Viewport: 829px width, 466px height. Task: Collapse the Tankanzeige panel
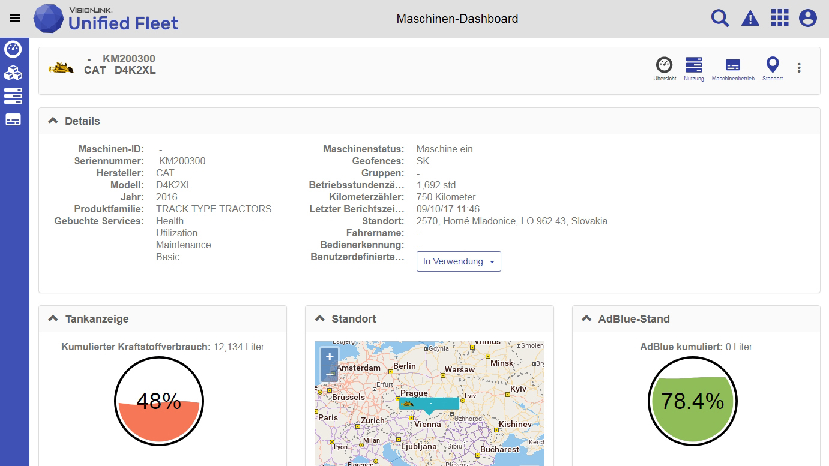pyautogui.click(x=53, y=318)
